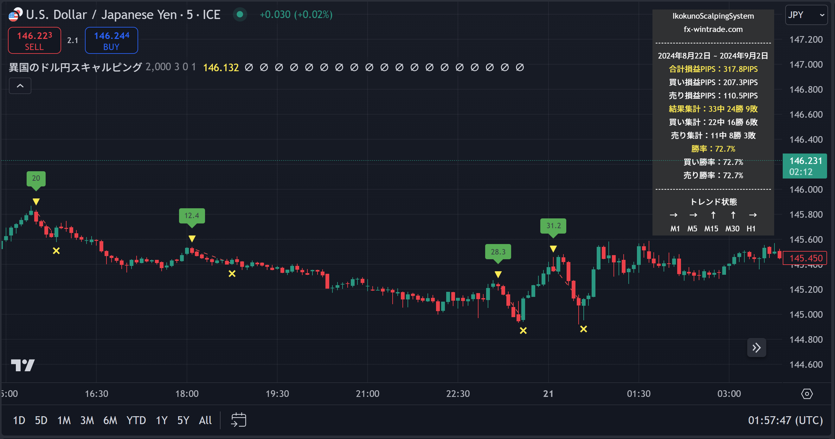The image size is (835, 439).
Task: Click yellow sell arrow under 31.2 label
Action: pyautogui.click(x=553, y=249)
